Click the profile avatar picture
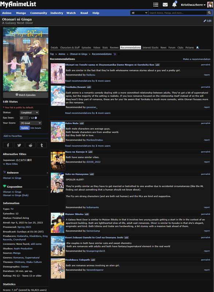The width and height of the screenshot is (214, 292). pos(210,5)
